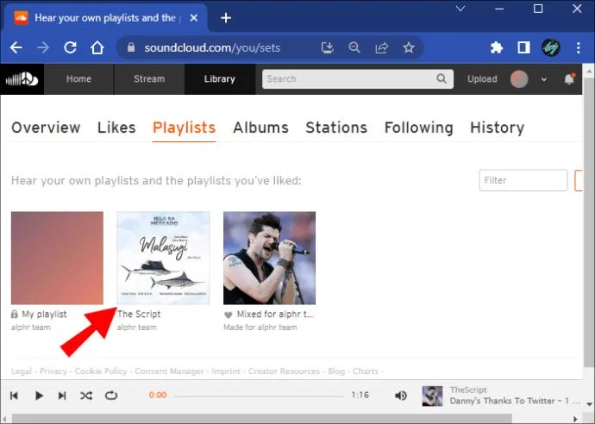
Task: Switch to the Following tab
Action: click(418, 128)
